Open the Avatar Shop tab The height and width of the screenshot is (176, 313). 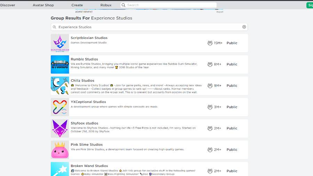(x=43, y=5)
